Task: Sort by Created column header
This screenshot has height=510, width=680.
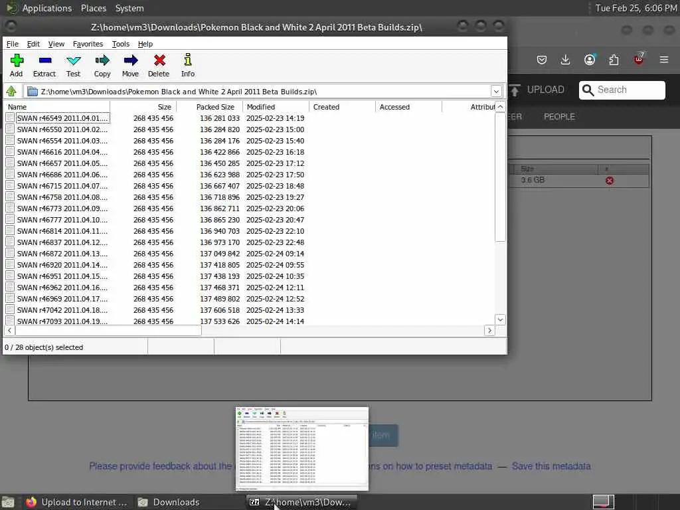Action: click(x=342, y=107)
